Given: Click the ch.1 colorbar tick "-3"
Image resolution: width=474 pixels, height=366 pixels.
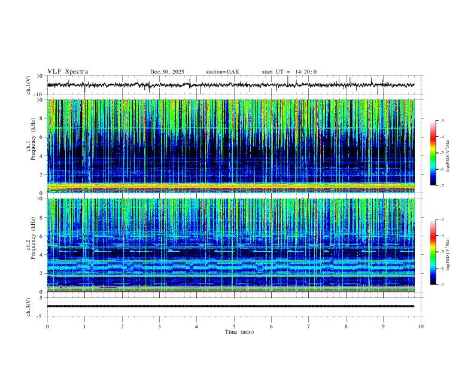Looking at the screenshot, I should 442,120.
